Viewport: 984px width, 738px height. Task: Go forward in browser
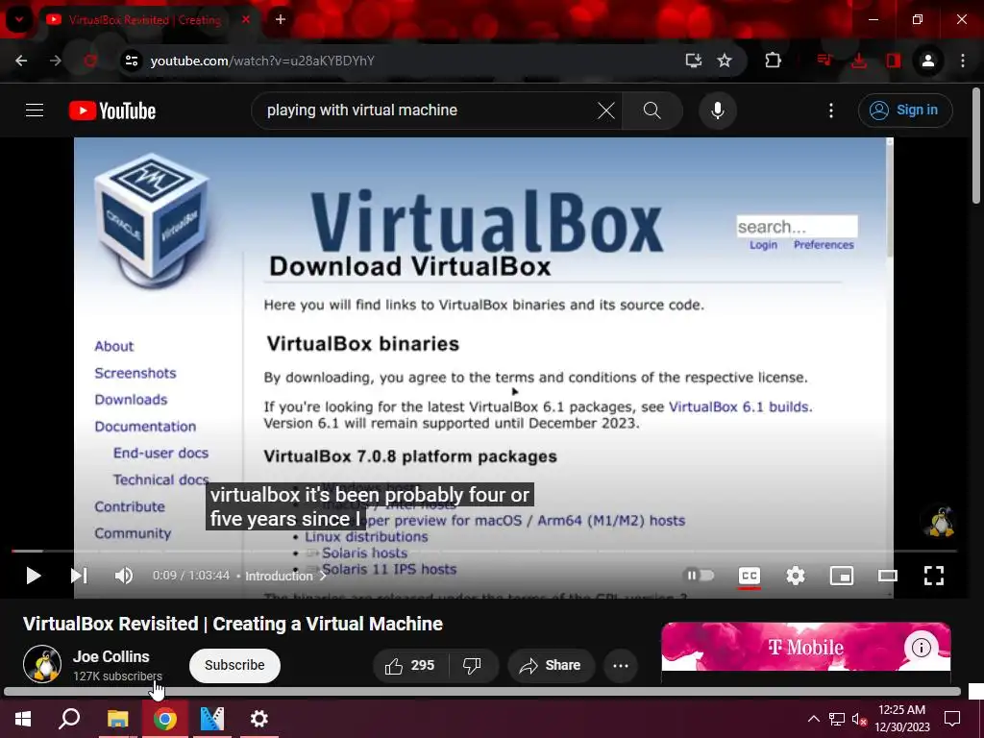(x=56, y=61)
